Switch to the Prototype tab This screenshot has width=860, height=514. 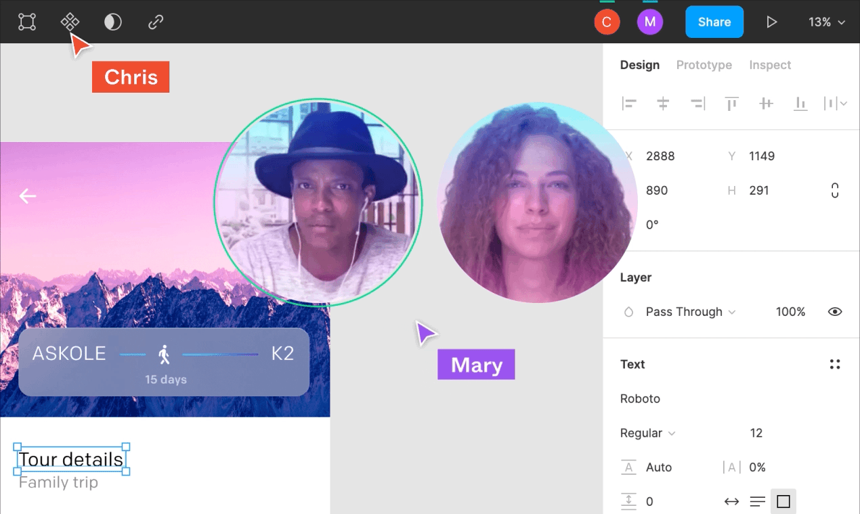point(704,65)
